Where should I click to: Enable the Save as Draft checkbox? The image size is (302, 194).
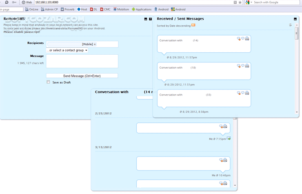pos(48,82)
